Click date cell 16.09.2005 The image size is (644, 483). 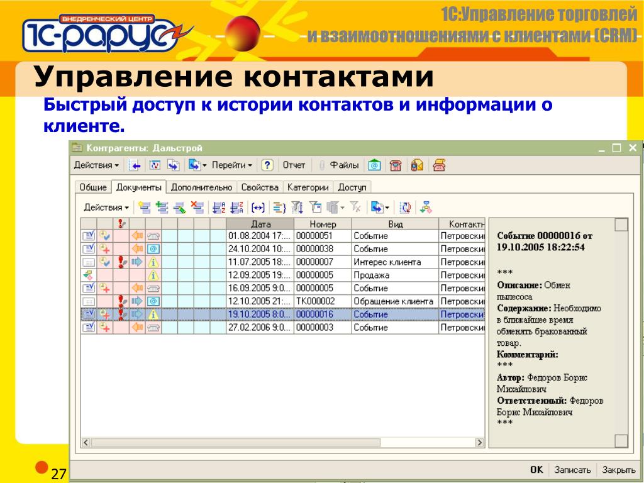pyautogui.click(x=260, y=288)
